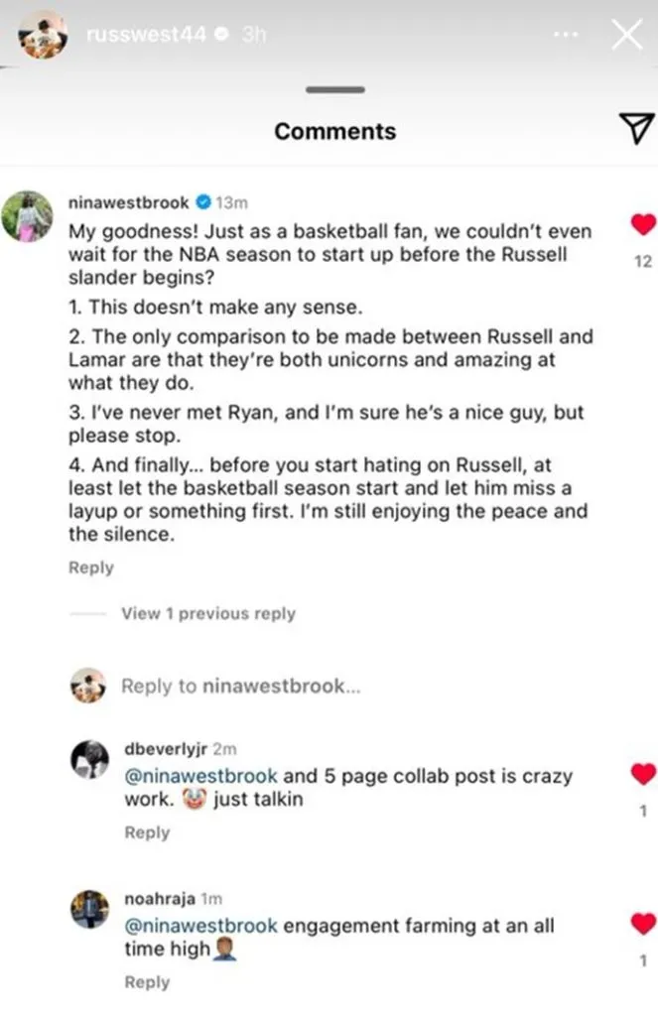Screen dimensions: 658x1016
Task: Open the three-dot options menu for russwest44's story
Action: (565, 33)
